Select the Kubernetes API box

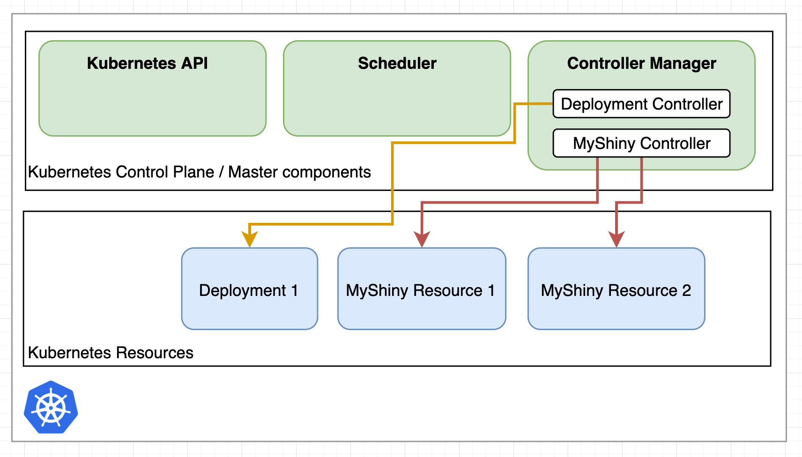pyautogui.click(x=152, y=88)
